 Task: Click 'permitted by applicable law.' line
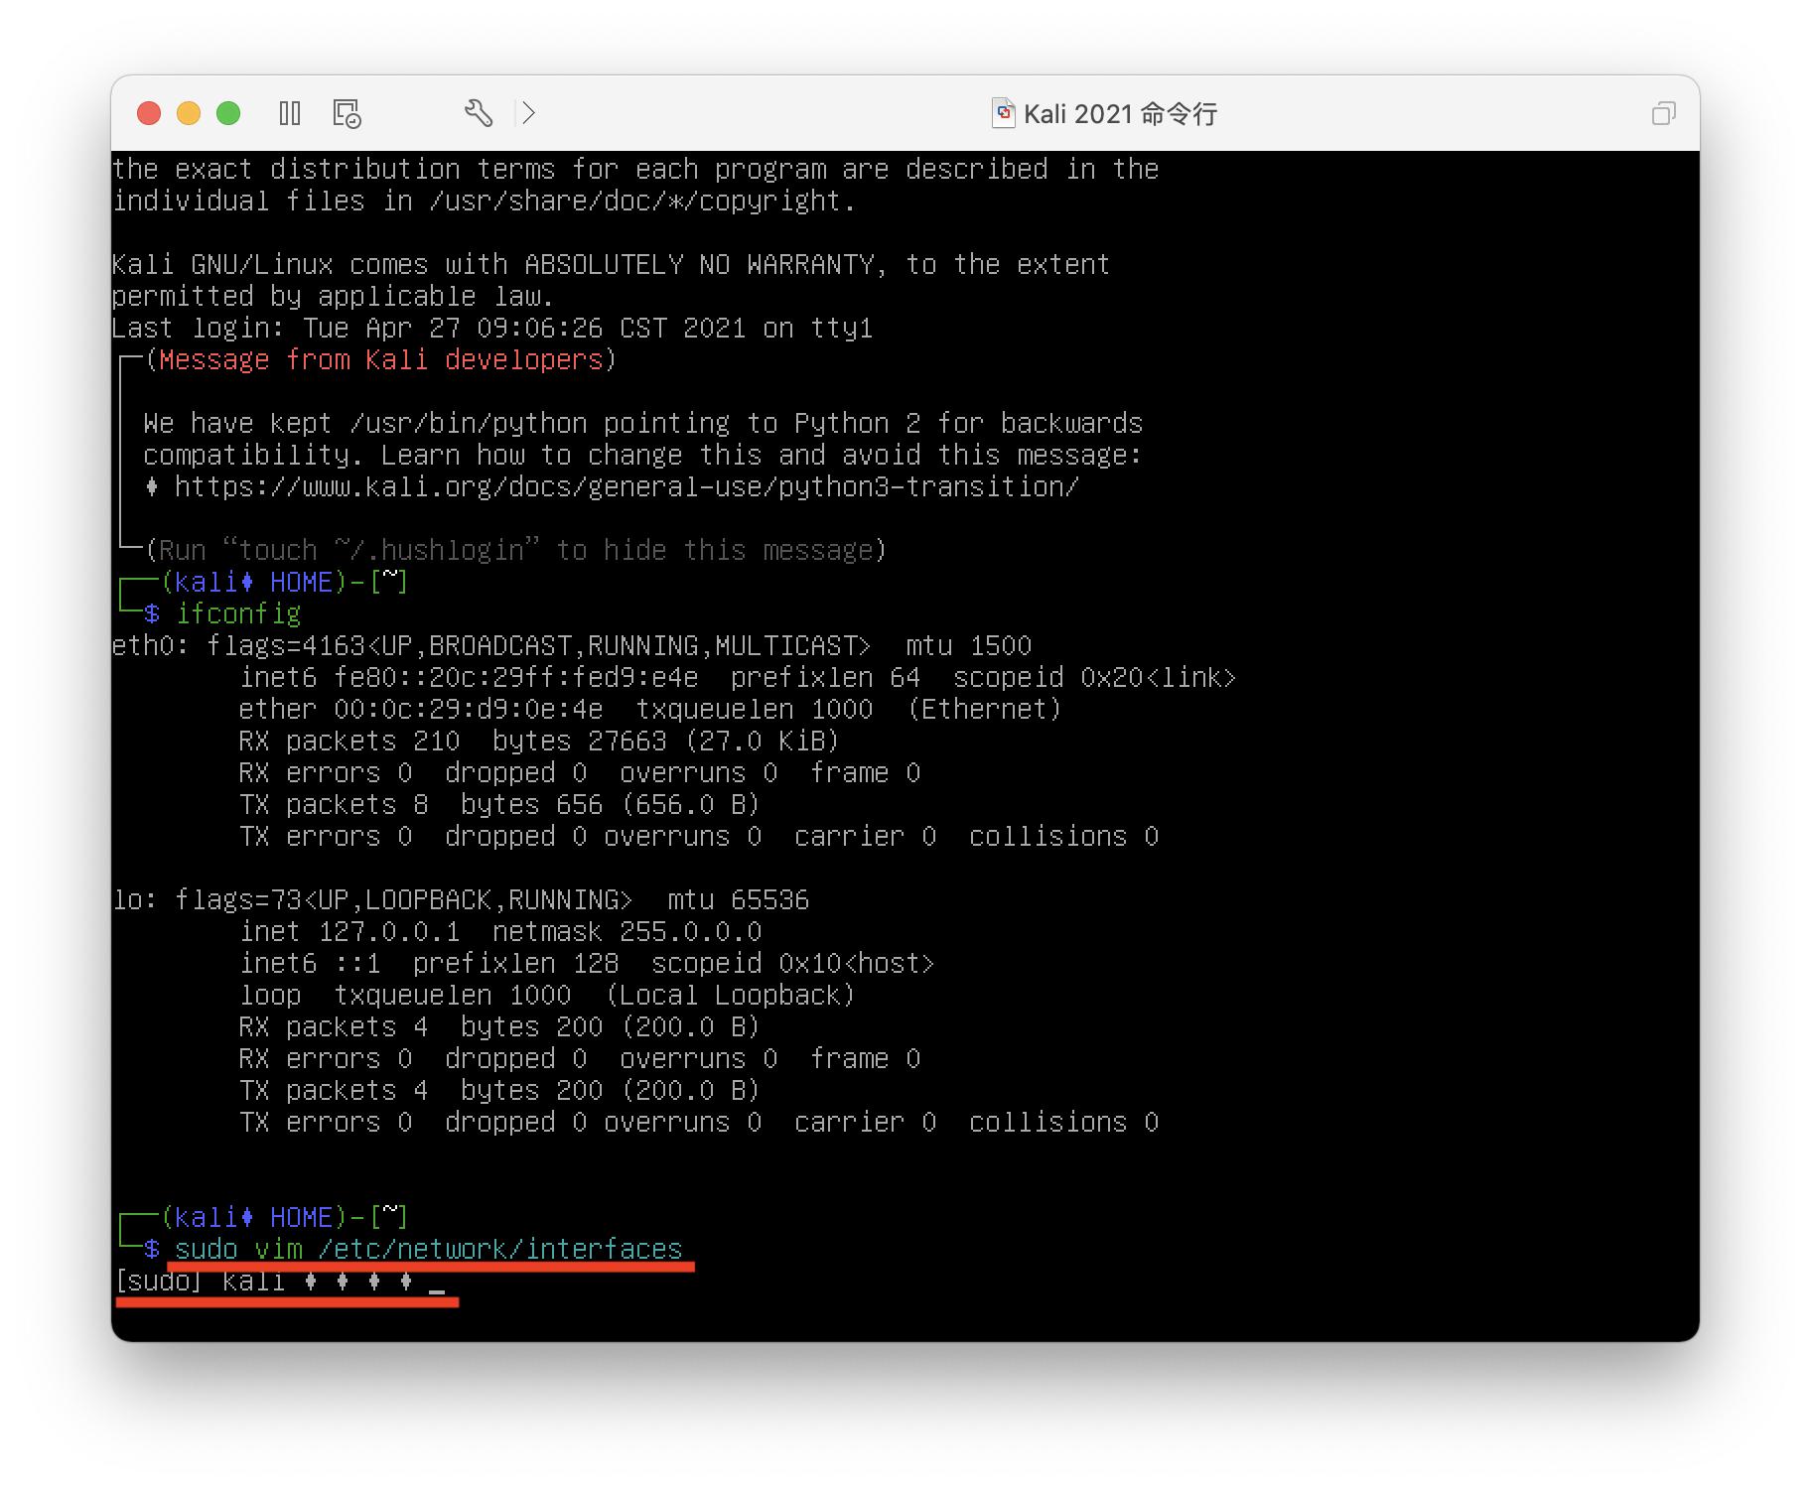pyautogui.click(x=333, y=296)
